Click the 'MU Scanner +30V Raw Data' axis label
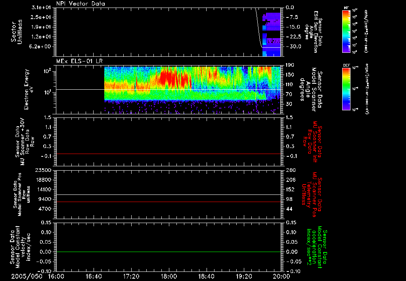Viewport: 406px width, 281px height. point(25,142)
